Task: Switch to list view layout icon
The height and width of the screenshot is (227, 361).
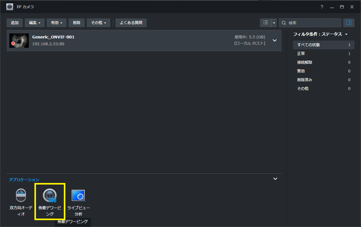Action: [x=266, y=23]
